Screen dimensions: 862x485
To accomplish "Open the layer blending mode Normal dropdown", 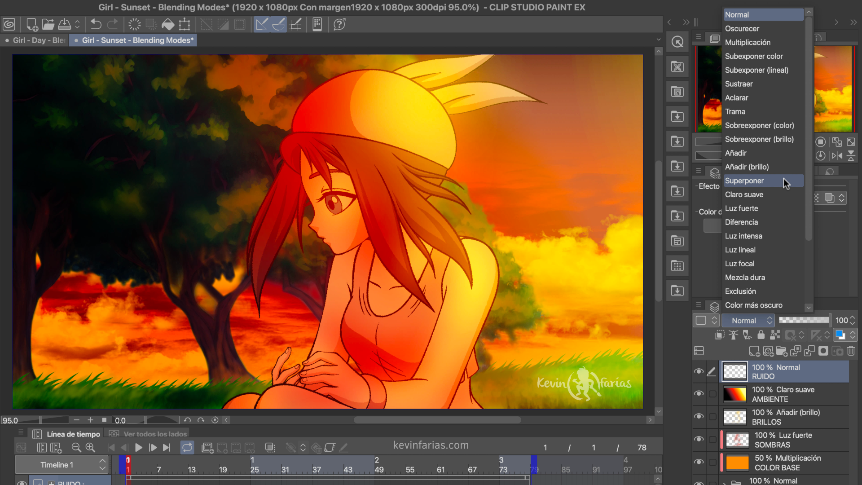I will pos(748,321).
